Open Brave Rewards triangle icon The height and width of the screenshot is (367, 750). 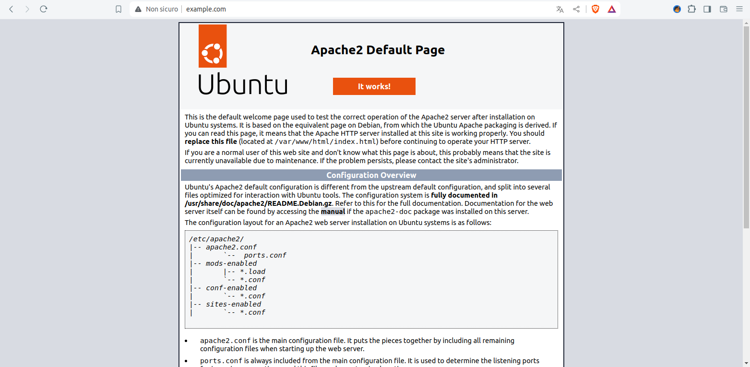612,9
